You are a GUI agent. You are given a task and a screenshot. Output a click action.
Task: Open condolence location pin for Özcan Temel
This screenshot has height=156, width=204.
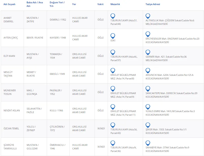(x=148, y=125)
